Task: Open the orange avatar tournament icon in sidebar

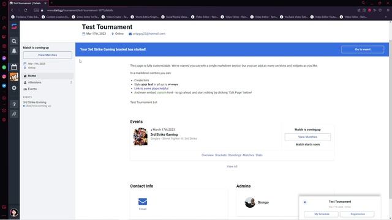Action: pyautogui.click(x=14, y=77)
